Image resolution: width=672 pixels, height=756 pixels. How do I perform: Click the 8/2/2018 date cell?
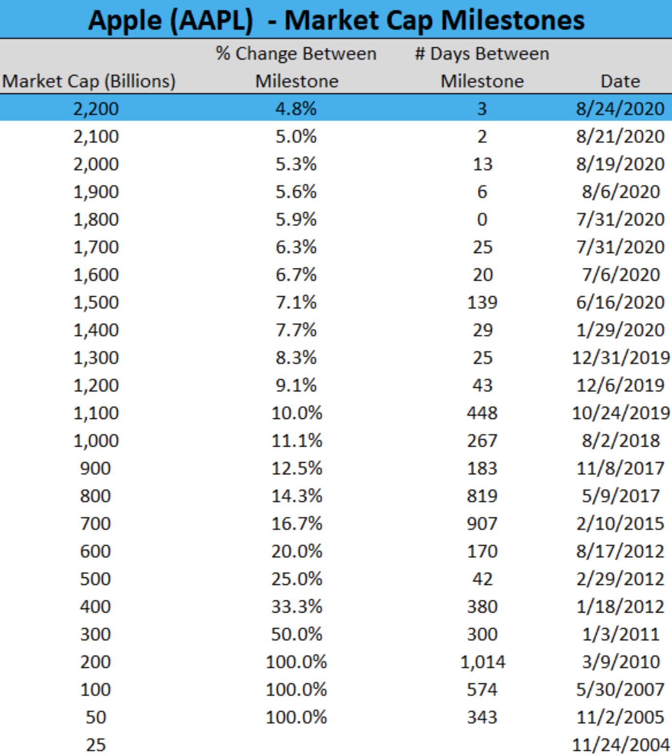pos(621,440)
